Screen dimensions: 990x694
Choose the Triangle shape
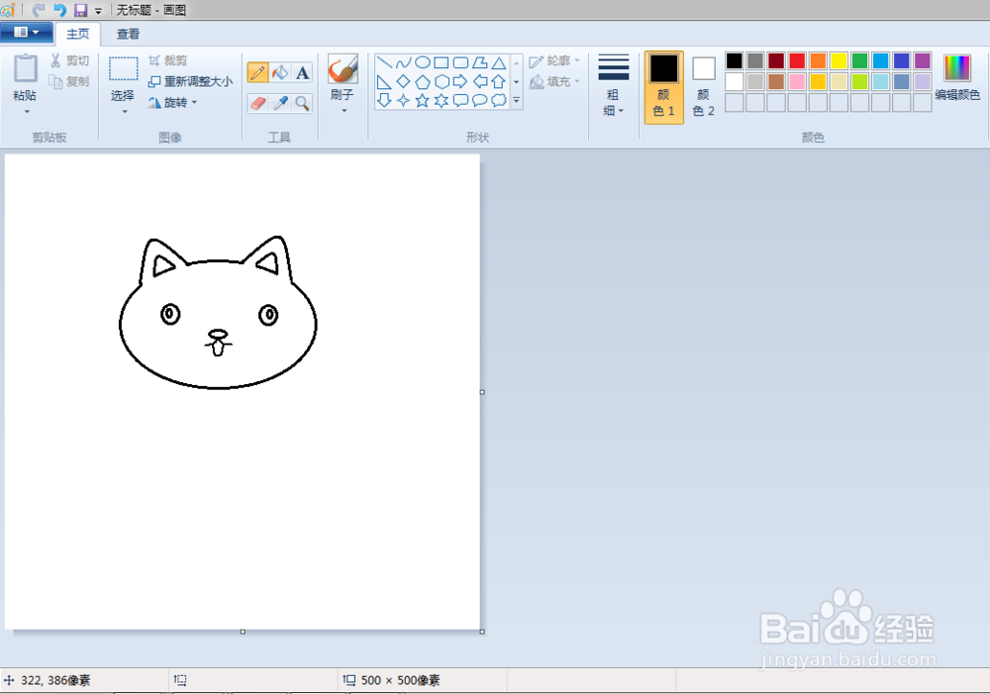(x=499, y=62)
